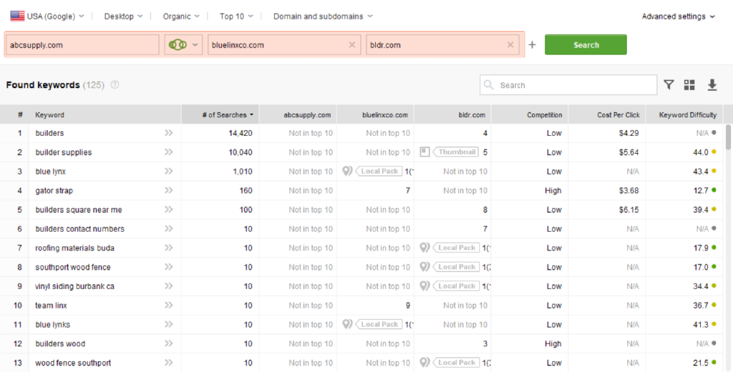Select the keyword 'team linx'
Image resolution: width=733 pixels, height=372 pixels.
[x=52, y=305]
